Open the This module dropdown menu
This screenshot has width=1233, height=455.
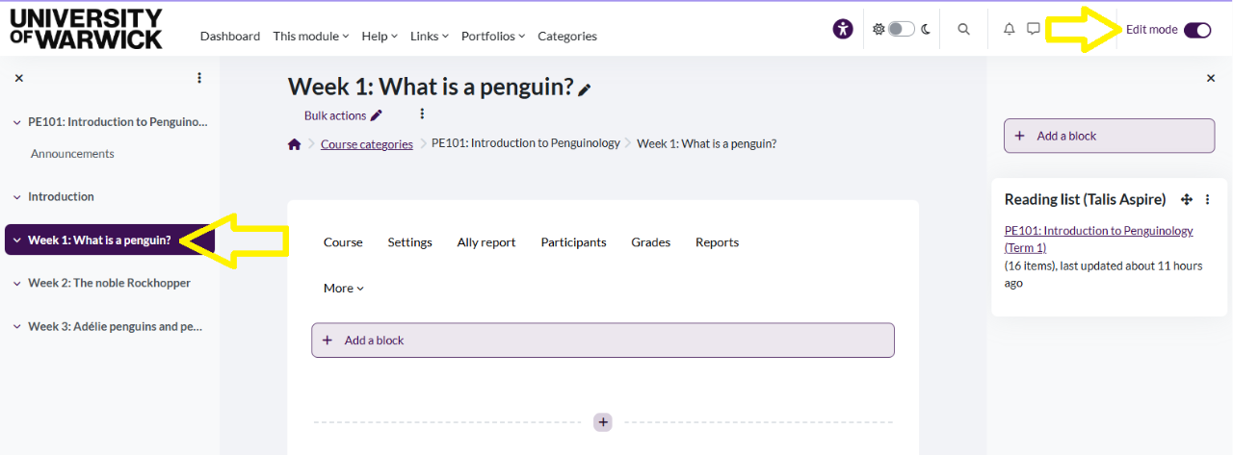(311, 36)
